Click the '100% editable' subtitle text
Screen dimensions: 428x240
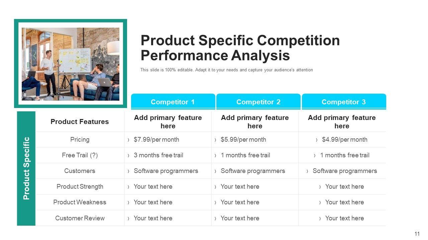(226, 70)
